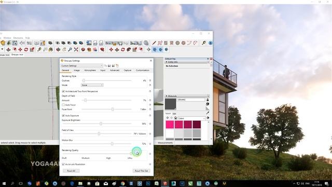Image resolution: width=332 pixels, height=187 pixels.
Task: Collapse the Materials panel
Action: pyautogui.click(x=167, y=96)
